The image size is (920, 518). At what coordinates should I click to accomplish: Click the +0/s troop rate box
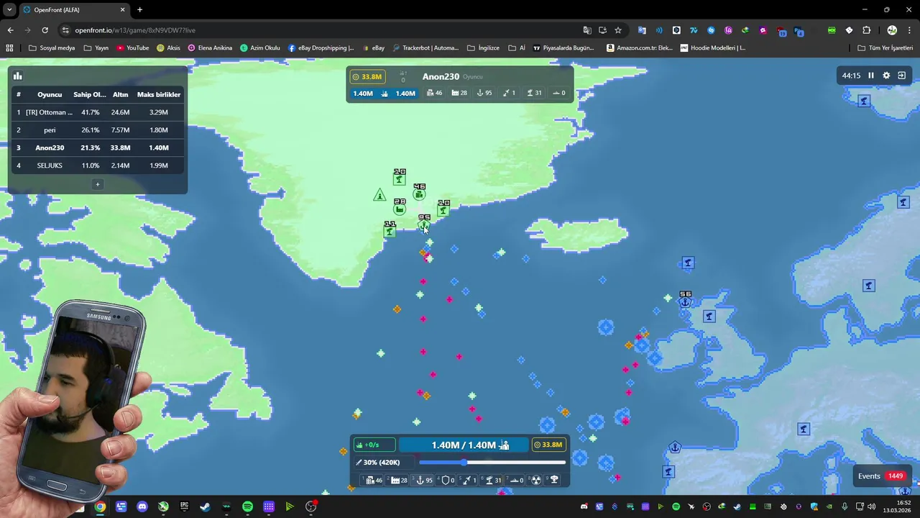(x=374, y=445)
